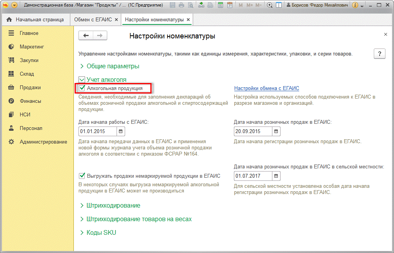
Task: Click the save (floppy disk) toolbar icon
Action: (173, 5)
